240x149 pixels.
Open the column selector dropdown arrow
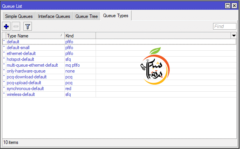pyautogui.click(x=234, y=35)
